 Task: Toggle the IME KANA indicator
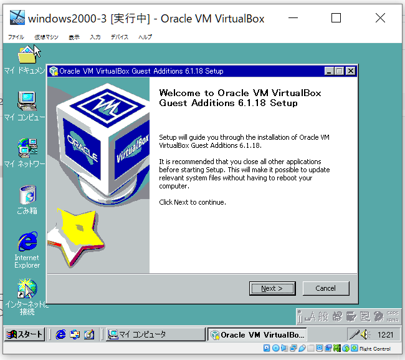pyautogui.click(x=393, y=320)
